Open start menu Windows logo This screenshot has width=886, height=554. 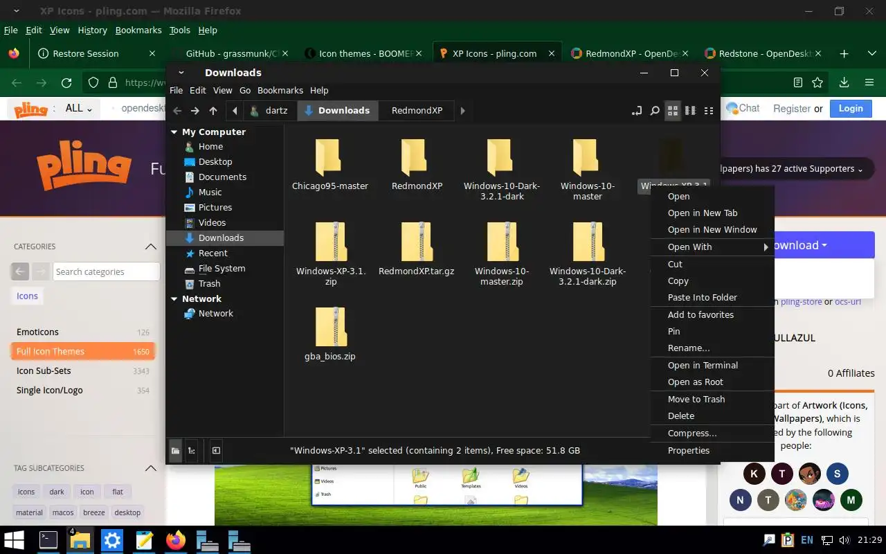pyautogui.click(x=14, y=540)
